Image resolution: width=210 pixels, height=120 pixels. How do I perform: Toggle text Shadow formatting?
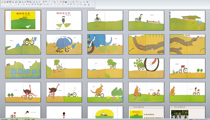(x=26, y=4)
